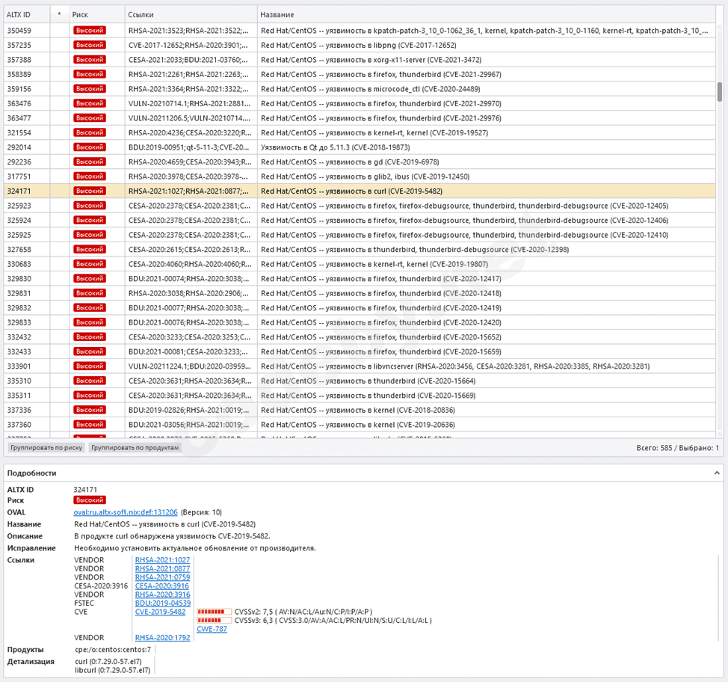Open the CWE-787 link

pos(212,629)
